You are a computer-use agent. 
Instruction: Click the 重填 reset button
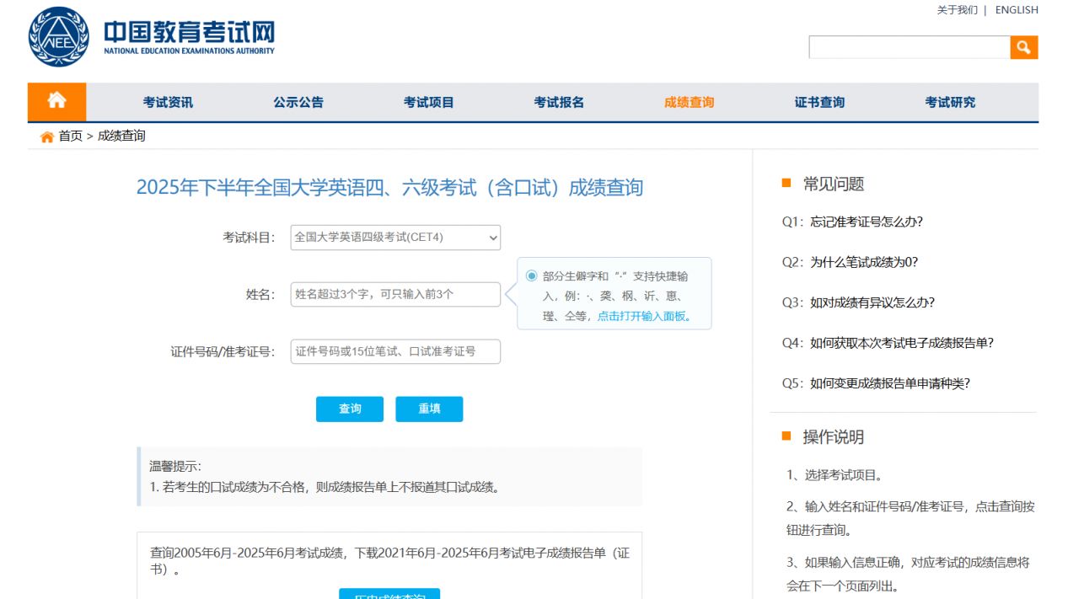(429, 409)
